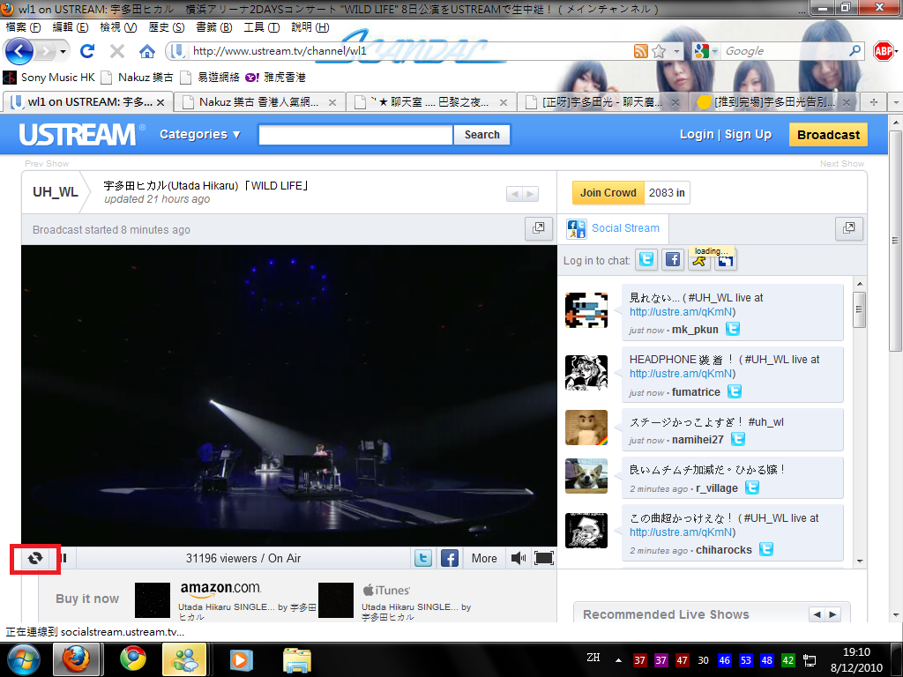Image resolution: width=903 pixels, height=677 pixels.
Task: Click the stop loading X icon
Action: click(117, 51)
